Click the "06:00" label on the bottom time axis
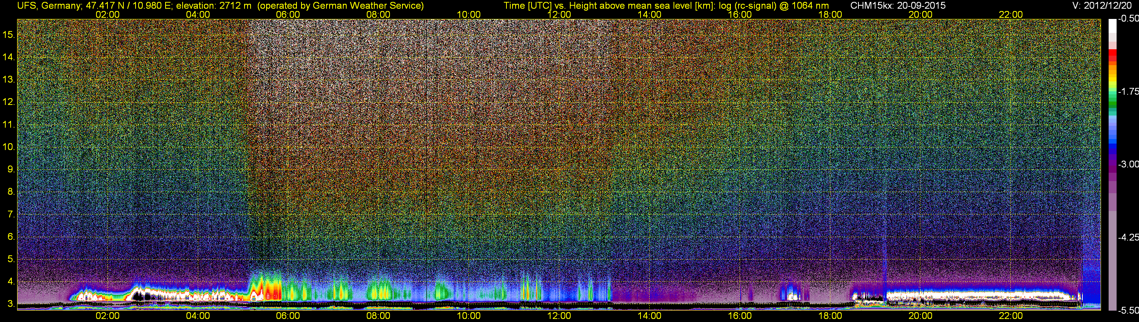The width and height of the screenshot is (1139, 322). (x=288, y=316)
